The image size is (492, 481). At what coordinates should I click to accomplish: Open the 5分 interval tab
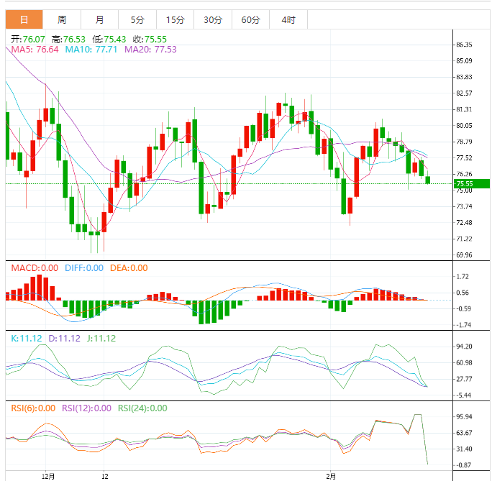click(x=137, y=19)
